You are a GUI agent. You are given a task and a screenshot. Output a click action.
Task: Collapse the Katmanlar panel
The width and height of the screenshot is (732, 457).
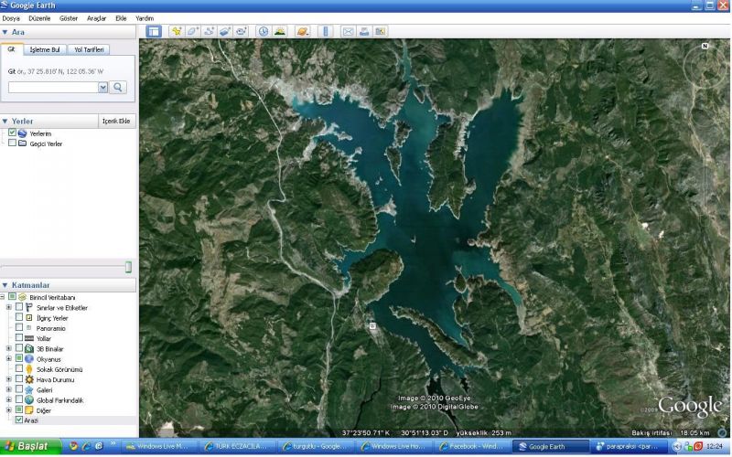click(x=5, y=285)
